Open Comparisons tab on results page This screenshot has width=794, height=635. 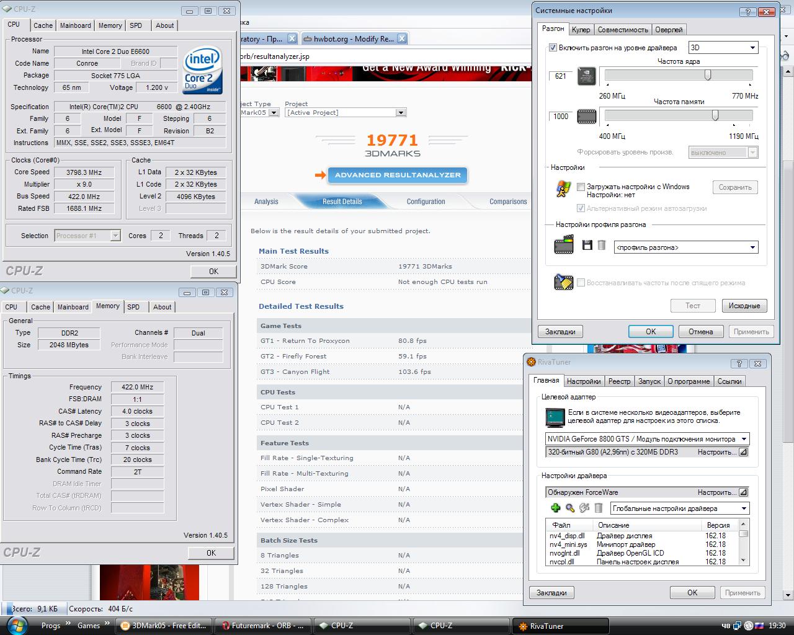pyautogui.click(x=508, y=202)
